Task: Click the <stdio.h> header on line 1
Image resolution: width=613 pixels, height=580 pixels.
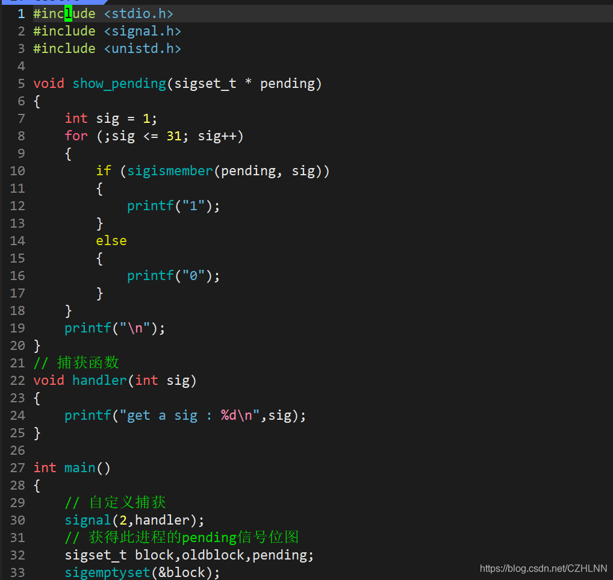Action: coord(138,14)
